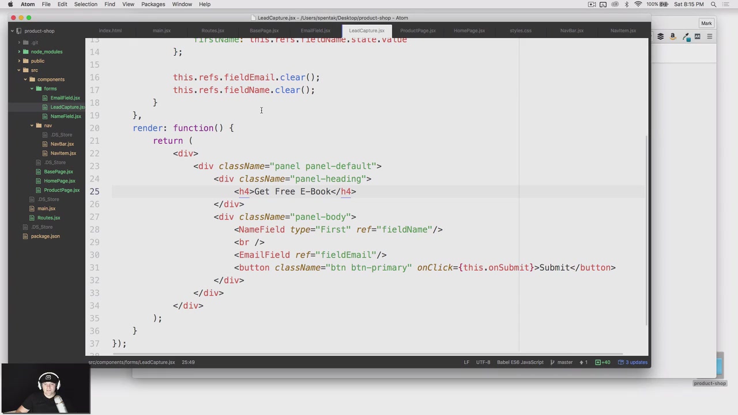Open ProductPage.jsx in the tree view

(62, 190)
